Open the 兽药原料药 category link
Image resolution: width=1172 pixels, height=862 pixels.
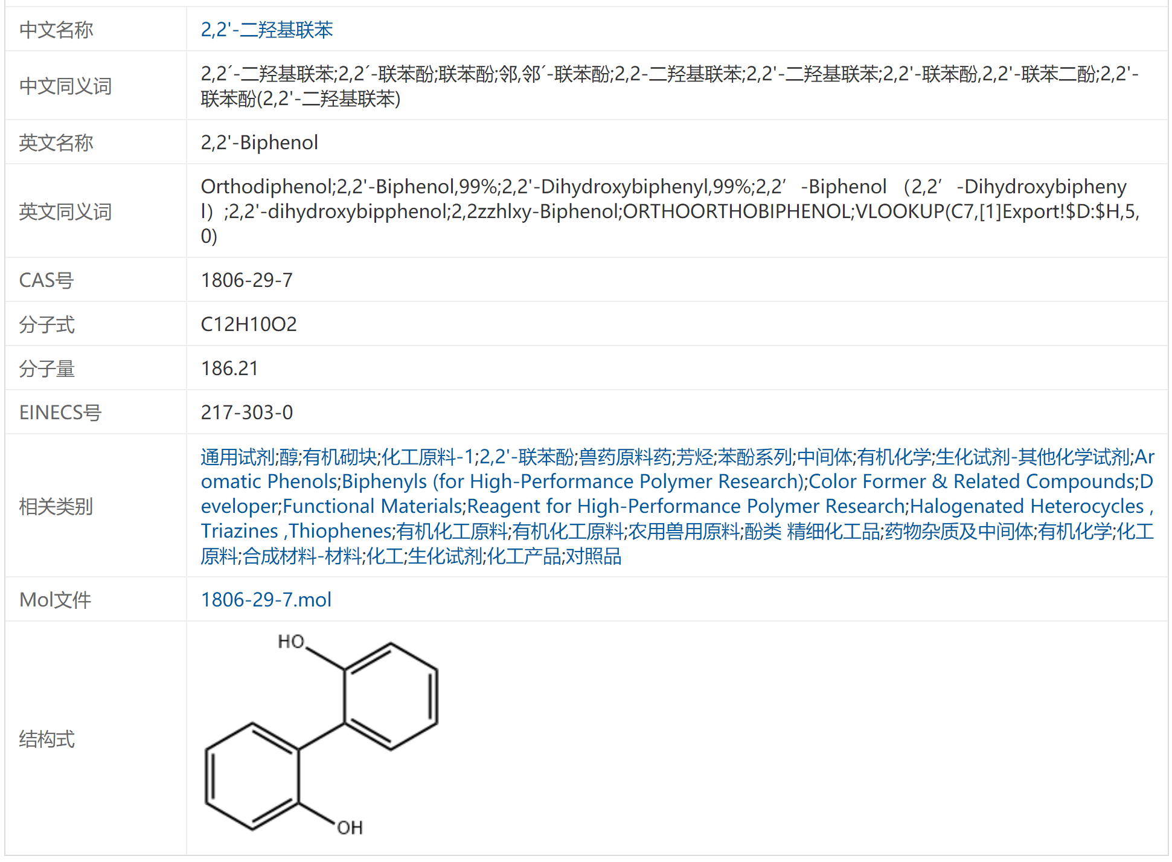point(625,457)
